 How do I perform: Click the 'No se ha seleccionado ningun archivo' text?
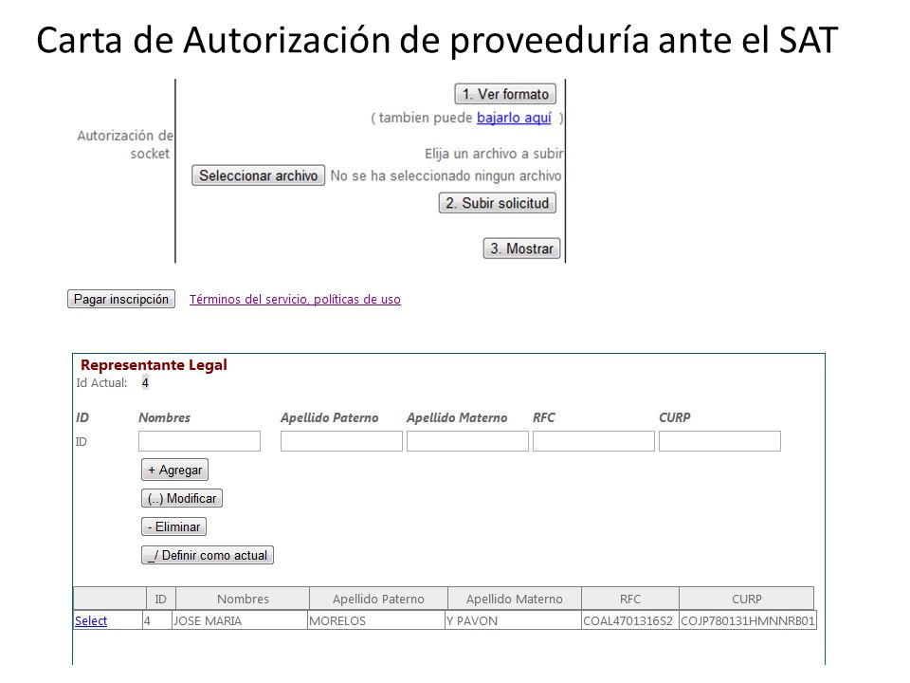446,176
